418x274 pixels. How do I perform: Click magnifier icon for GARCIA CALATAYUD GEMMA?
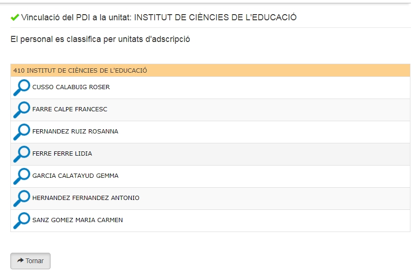tap(21, 176)
